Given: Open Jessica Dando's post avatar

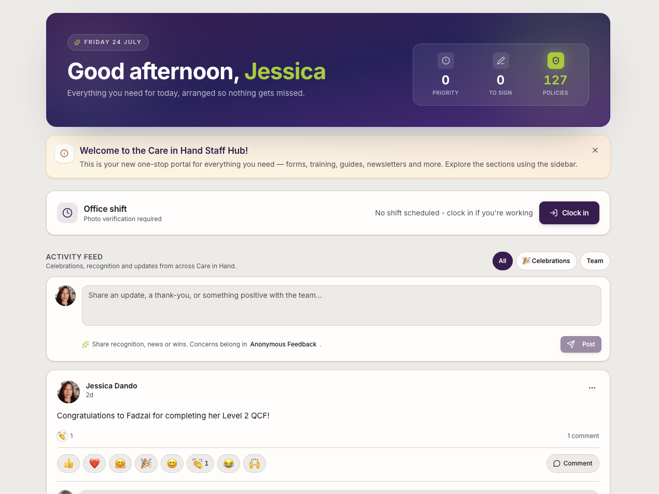Looking at the screenshot, I should 68,392.
